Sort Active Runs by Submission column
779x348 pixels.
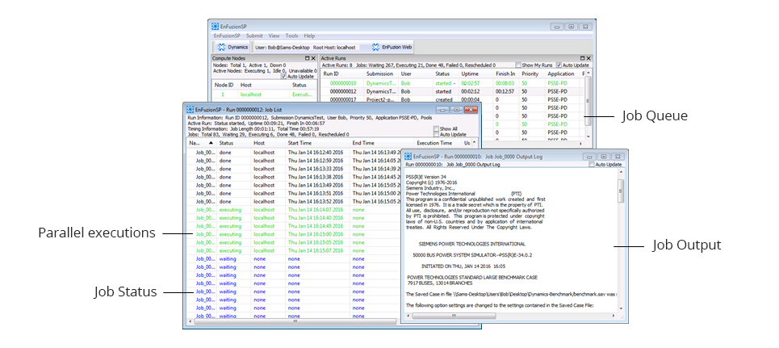[x=381, y=73]
